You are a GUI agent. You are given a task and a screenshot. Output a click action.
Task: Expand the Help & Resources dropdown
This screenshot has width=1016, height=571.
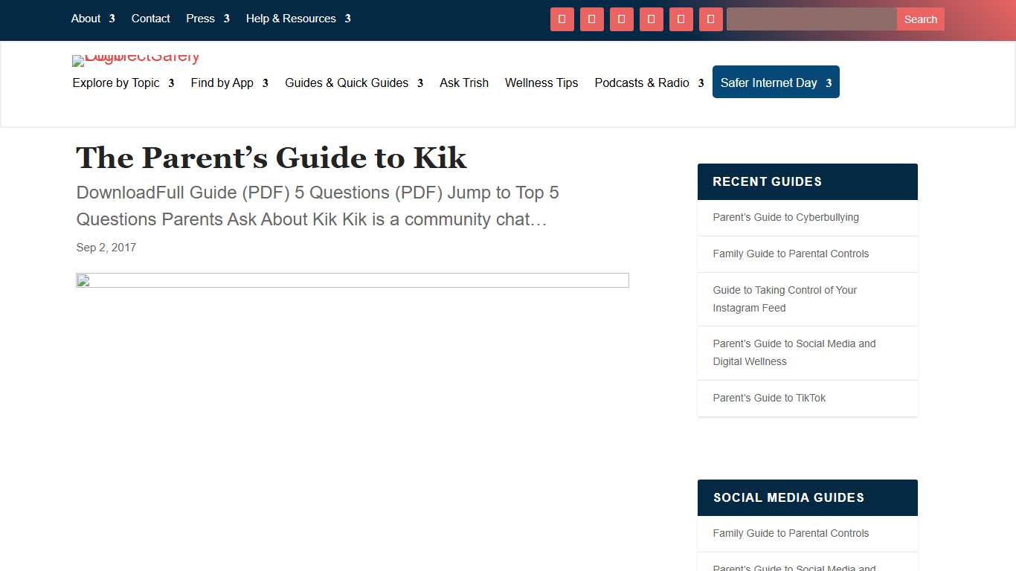[292, 19]
